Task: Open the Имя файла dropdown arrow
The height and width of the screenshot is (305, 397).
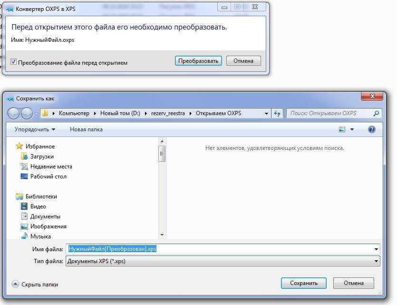Action: click(x=376, y=249)
